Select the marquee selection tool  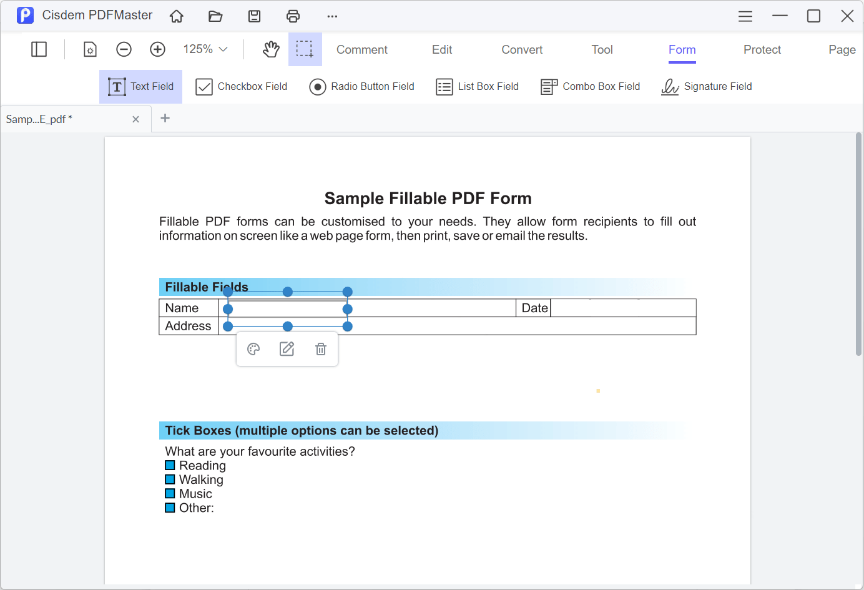[x=305, y=49]
